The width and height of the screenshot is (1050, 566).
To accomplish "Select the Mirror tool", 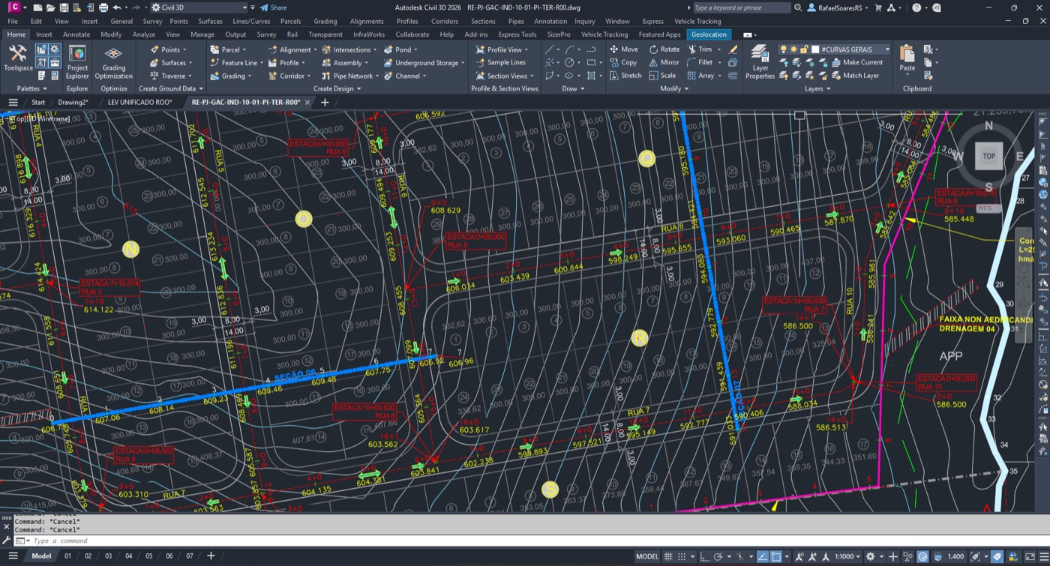I will click(x=664, y=62).
